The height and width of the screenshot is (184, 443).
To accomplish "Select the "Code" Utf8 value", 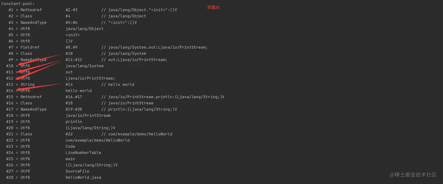I will pyautogui.click(x=70, y=146).
